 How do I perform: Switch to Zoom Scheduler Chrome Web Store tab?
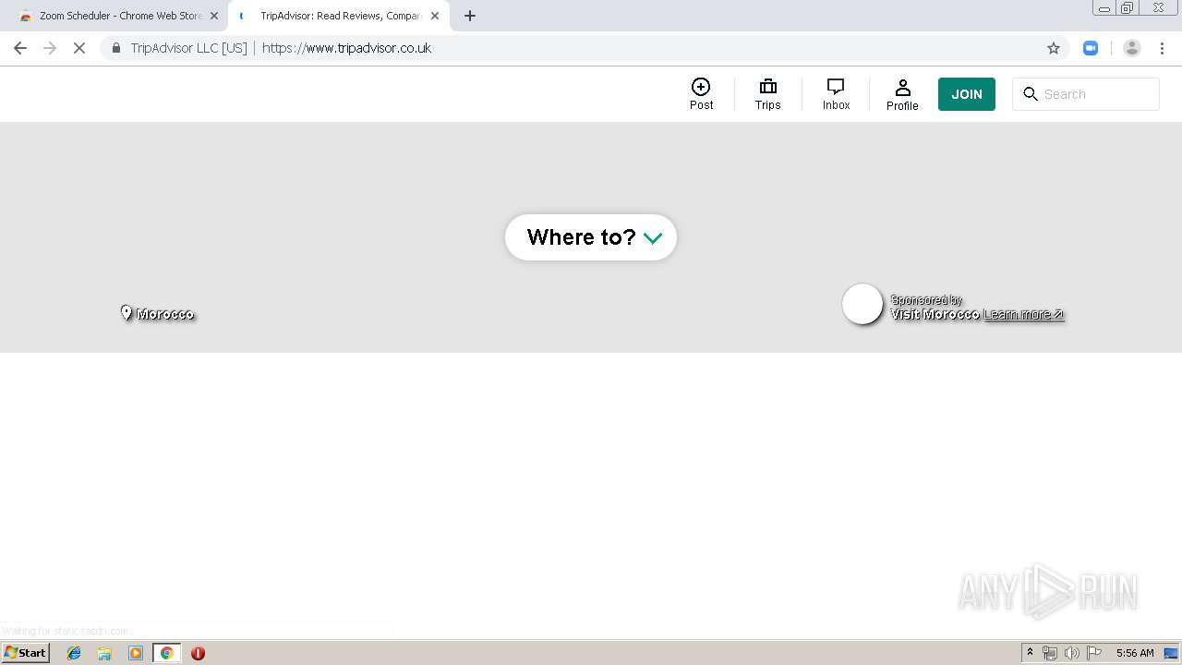tap(119, 16)
